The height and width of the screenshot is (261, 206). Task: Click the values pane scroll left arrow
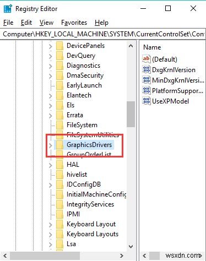point(145,255)
